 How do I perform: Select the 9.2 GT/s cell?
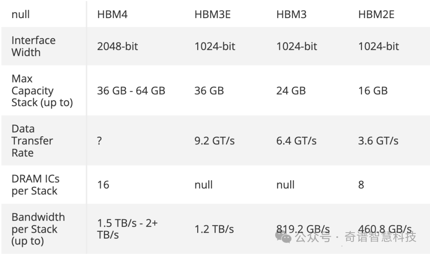point(215,141)
